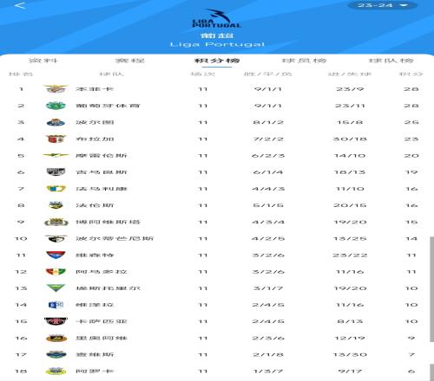
Task: Click the 埃斯托里尔 team badge
Action: pos(56,288)
